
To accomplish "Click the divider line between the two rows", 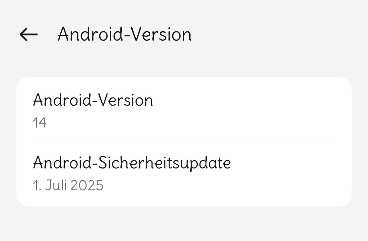I will 184,142.
